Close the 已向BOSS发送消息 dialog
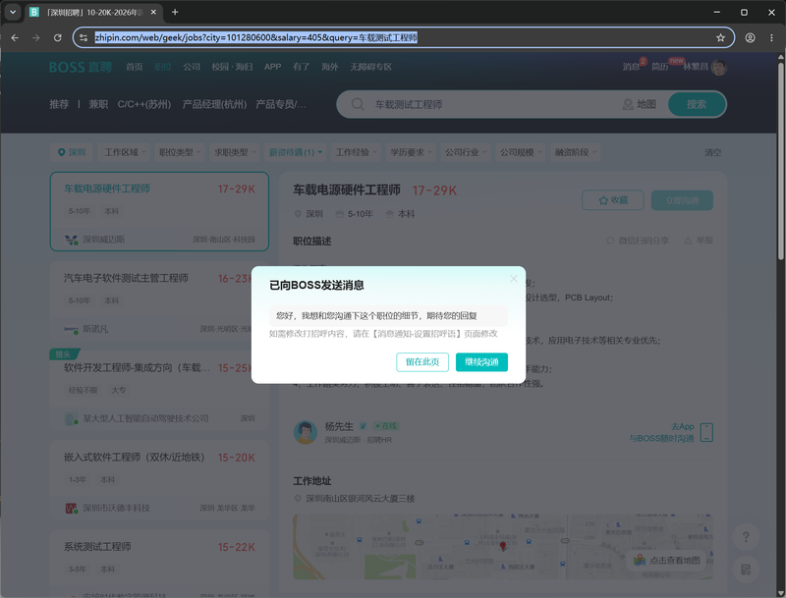Screen dimensions: 786x598 [513, 279]
